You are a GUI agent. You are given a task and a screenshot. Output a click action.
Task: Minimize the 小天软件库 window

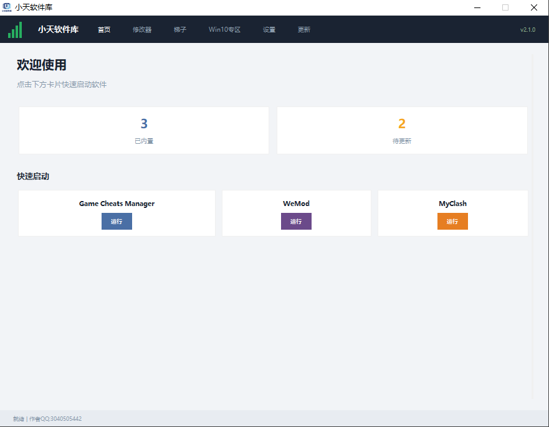tap(477, 7)
